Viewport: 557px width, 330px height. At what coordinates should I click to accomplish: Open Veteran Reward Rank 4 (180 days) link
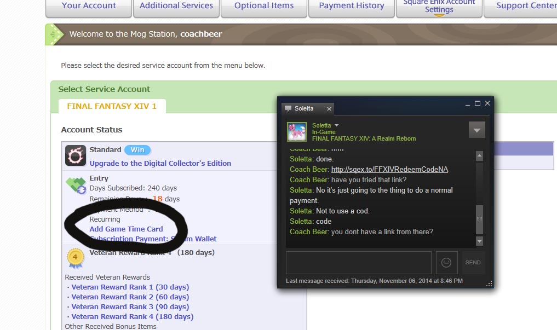click(133, 316)
